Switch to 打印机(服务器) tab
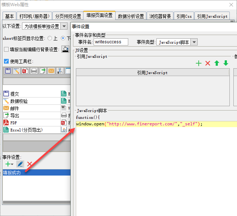This screenshot has height=216, width=237. pos(34,16)
